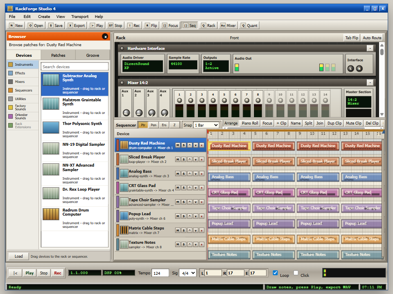Click the Flip toolbar button
The height and width of the screenshot is (294, 393).
coord(151,25)
